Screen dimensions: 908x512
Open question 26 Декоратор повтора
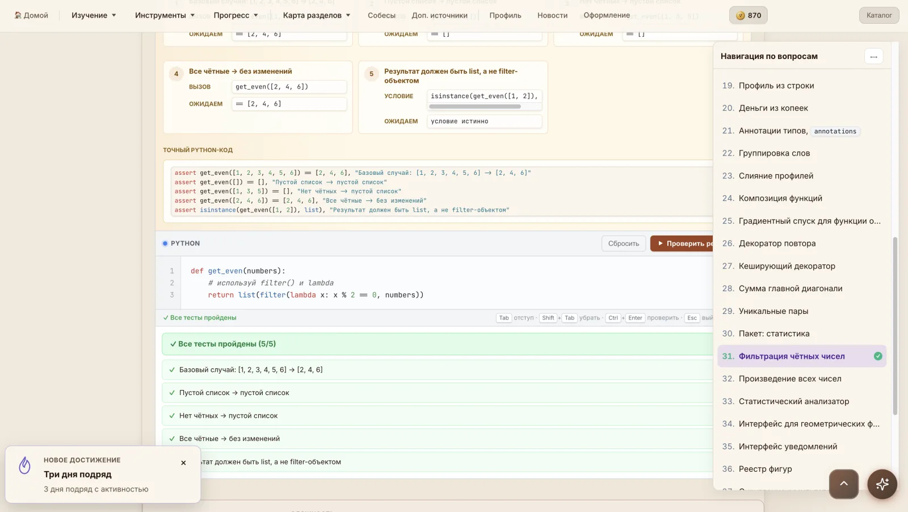(801, 244)
